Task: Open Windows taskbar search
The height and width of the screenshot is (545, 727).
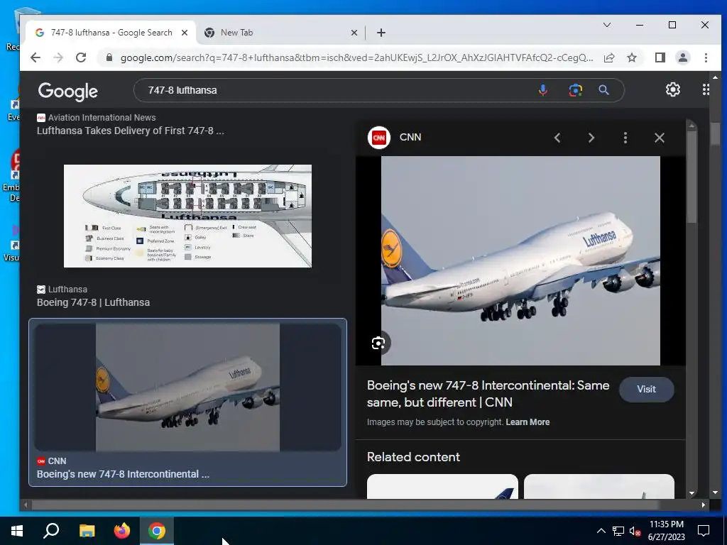Action: [x=51, y=531]
